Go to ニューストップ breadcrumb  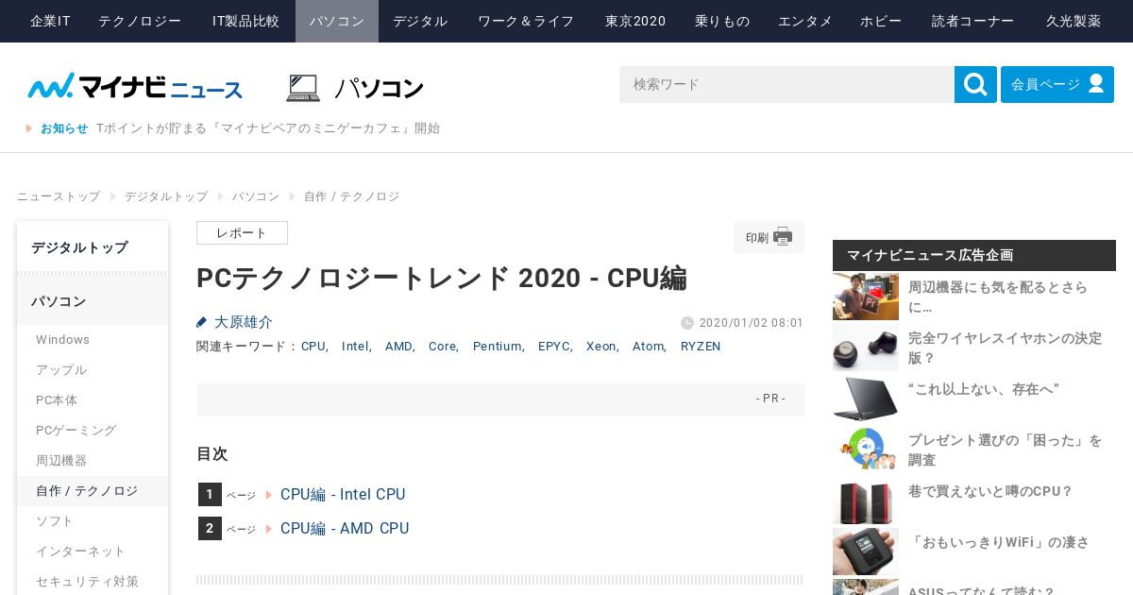click(59, 196)
